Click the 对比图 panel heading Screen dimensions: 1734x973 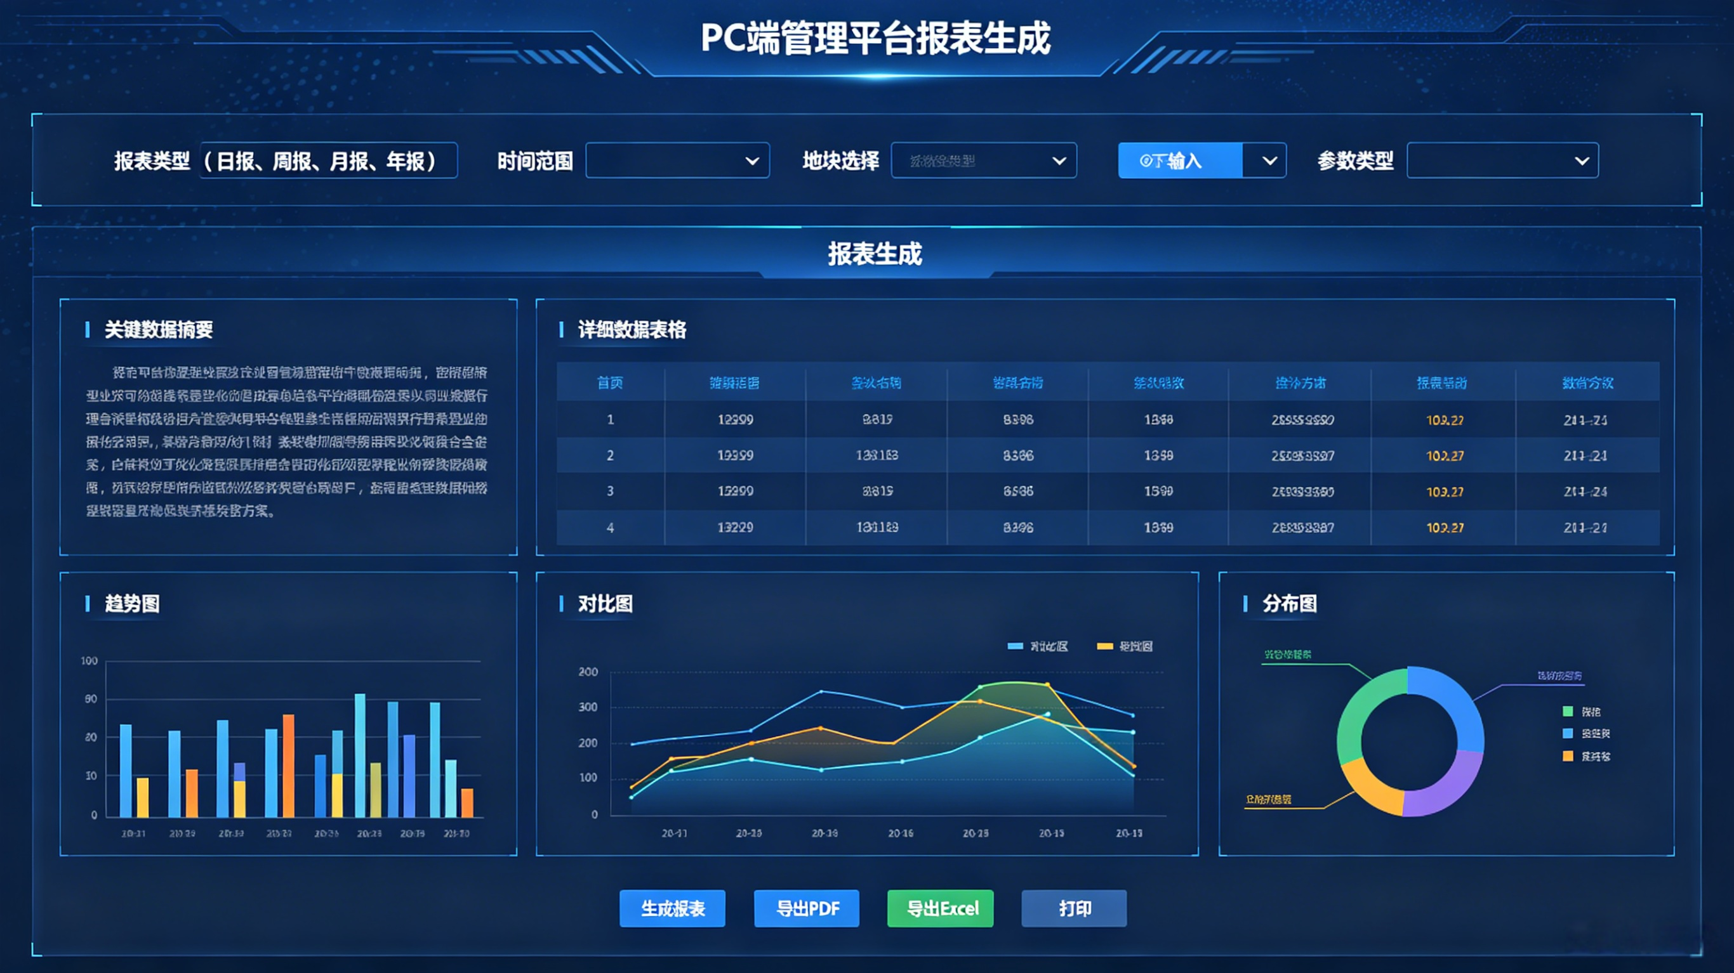tap(605, 604)
